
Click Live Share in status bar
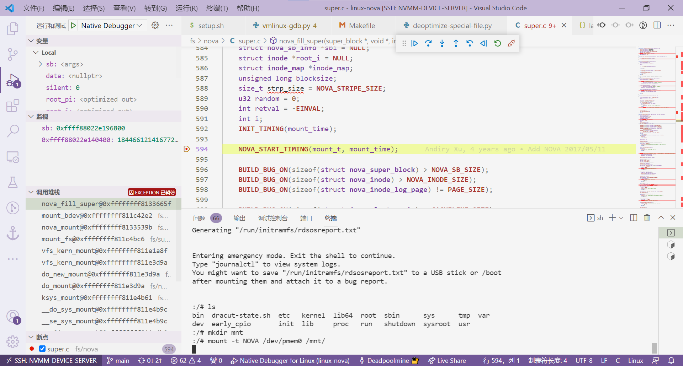tap(447, 361)
